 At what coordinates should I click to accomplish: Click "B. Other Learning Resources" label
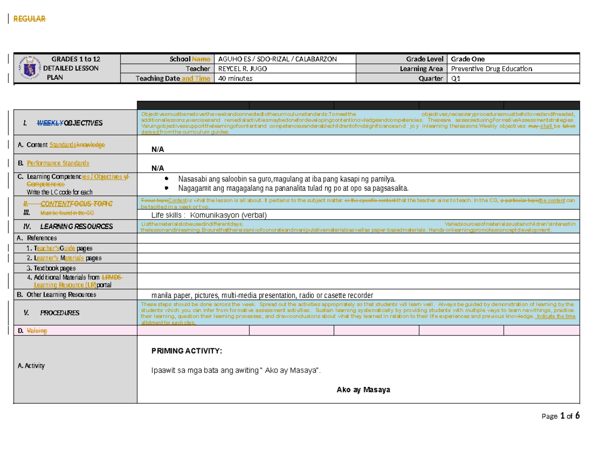point(57,294)
